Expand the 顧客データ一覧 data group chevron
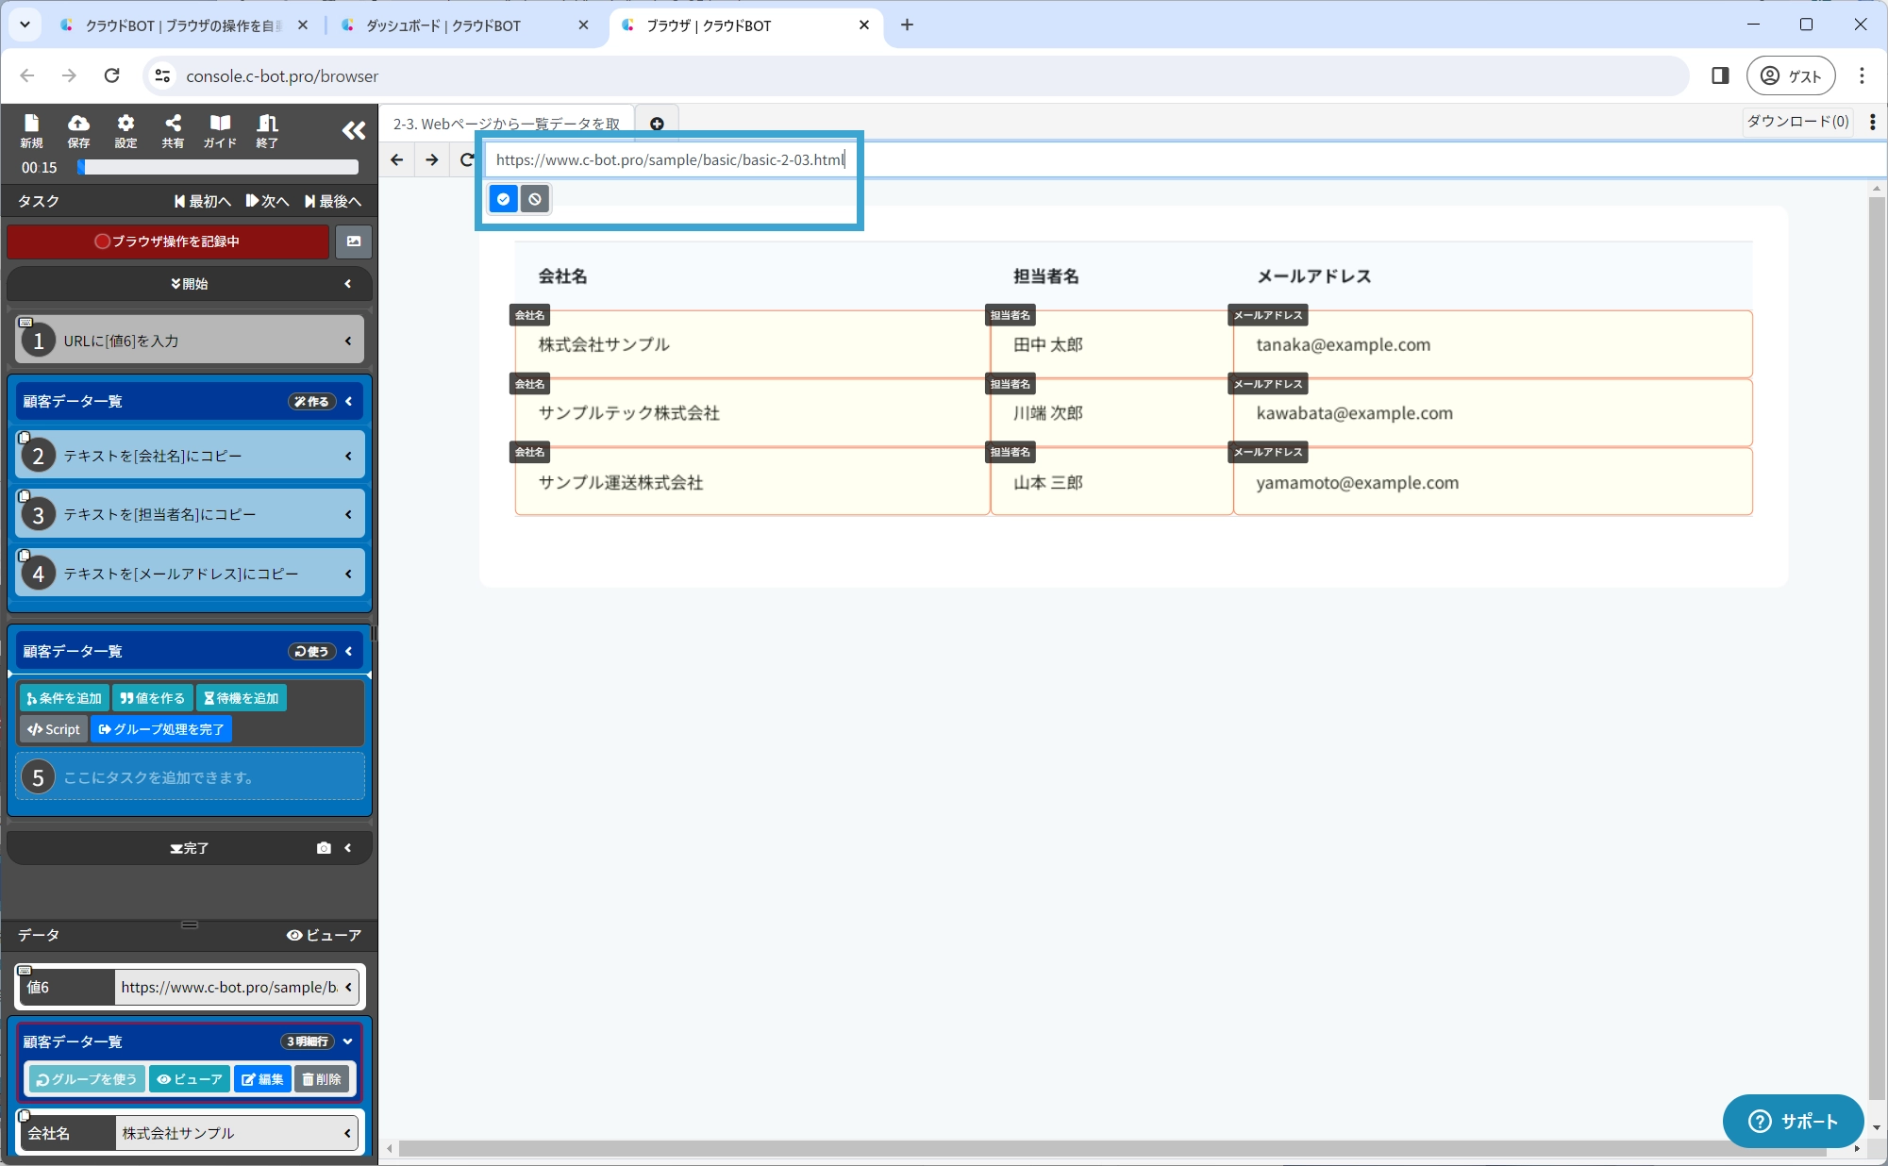1888x1166 pixels. pyautogui.click(x=348, y=1041)
